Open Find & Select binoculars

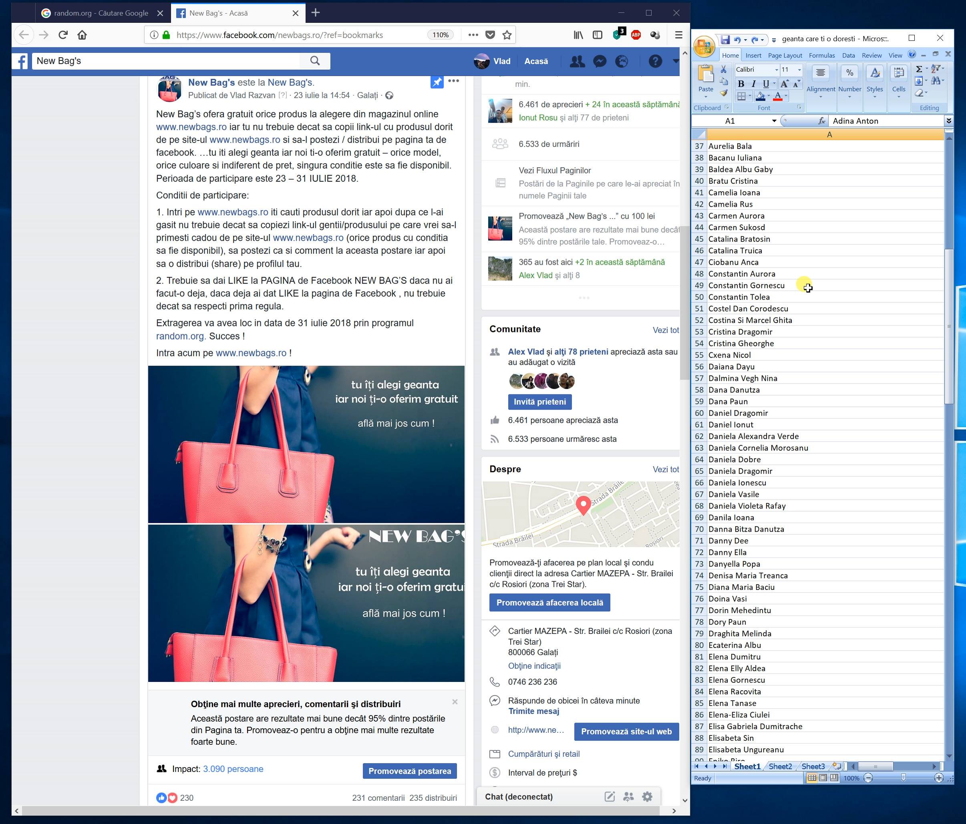tap(935, 81)
